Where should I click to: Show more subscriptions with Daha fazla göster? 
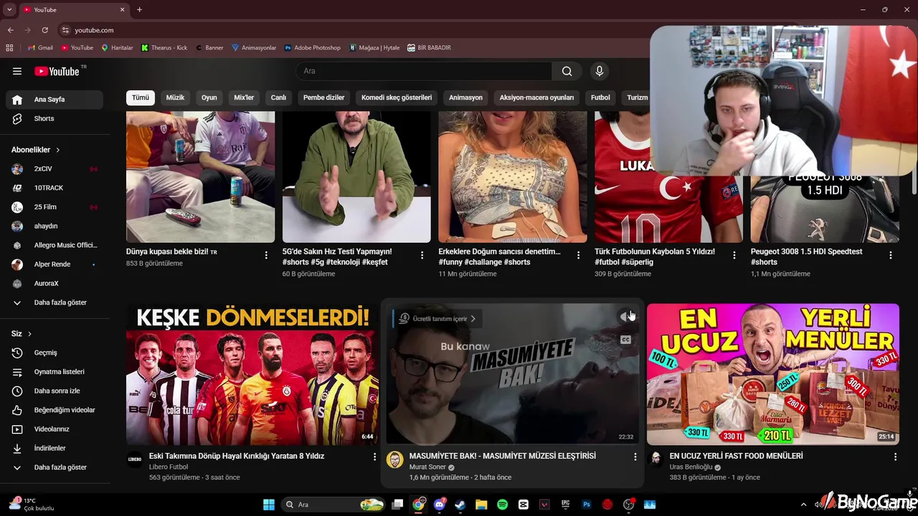click(x=55, y=302)
